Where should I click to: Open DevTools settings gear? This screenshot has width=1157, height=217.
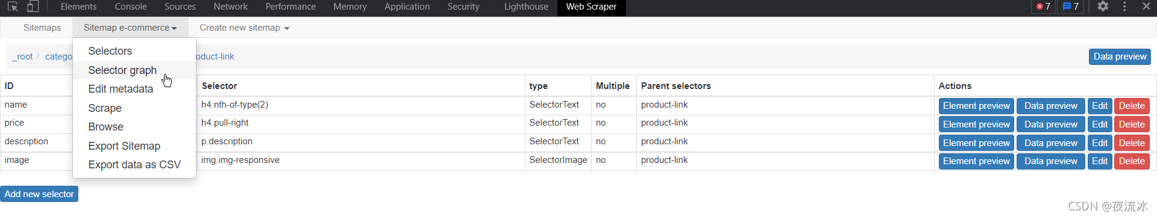click(1103, 7)
